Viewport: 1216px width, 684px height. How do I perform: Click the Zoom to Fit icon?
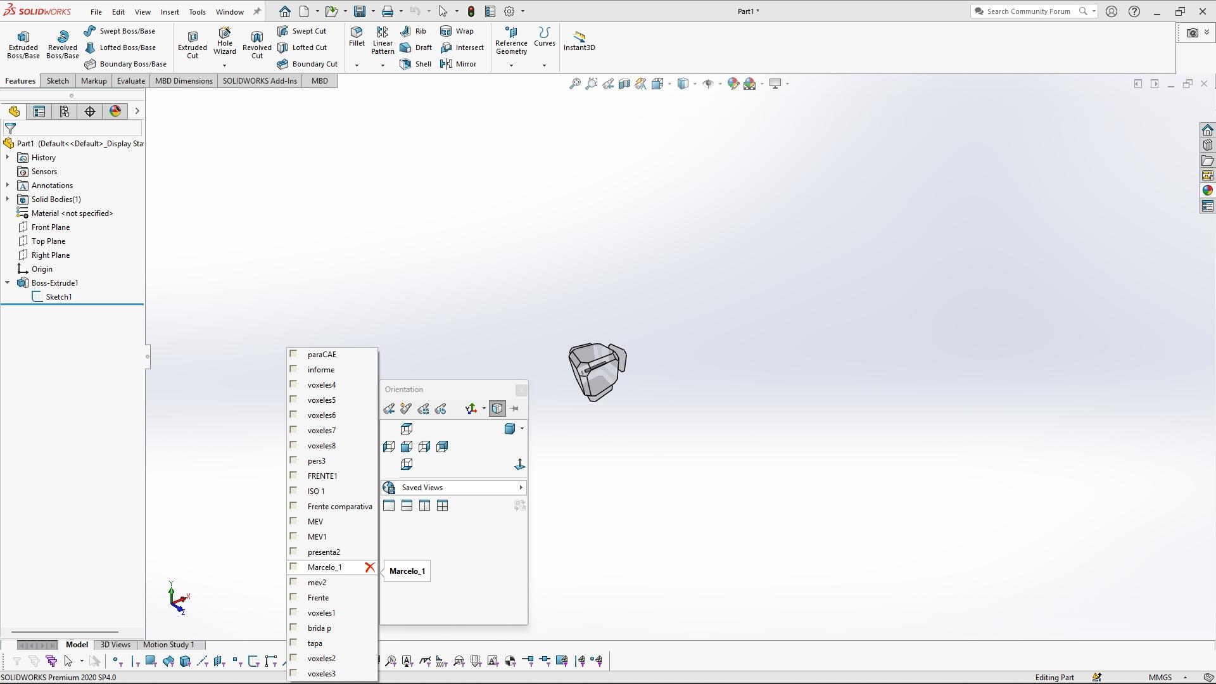pyautogui.click(x=574, y=84)
